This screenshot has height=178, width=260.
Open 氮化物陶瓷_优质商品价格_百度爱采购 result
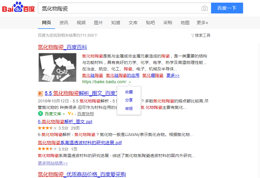[82, 174]
